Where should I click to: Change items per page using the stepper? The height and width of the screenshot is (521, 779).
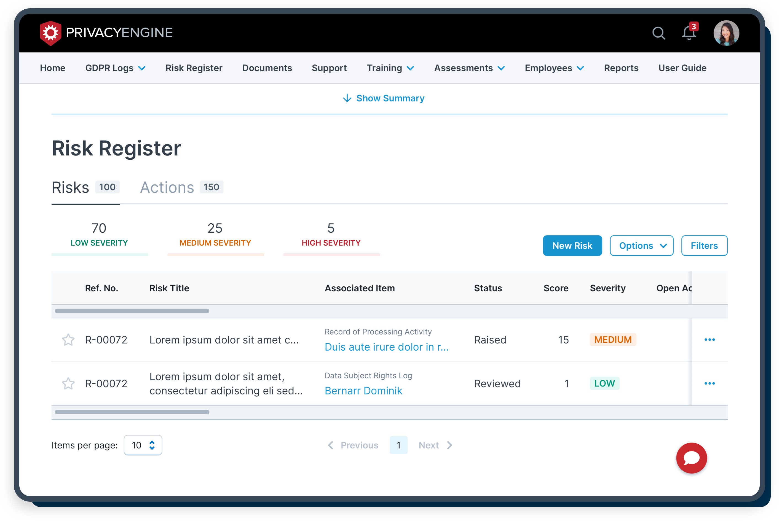[152, 445]
